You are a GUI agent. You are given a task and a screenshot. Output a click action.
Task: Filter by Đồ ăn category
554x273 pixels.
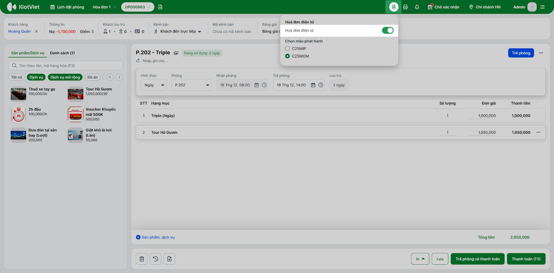[92, 77]
